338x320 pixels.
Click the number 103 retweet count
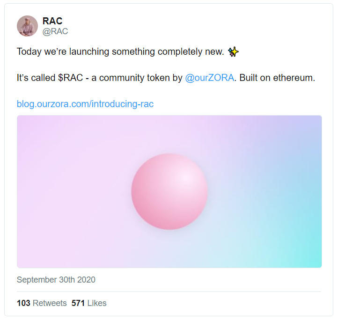coord(23,303)
